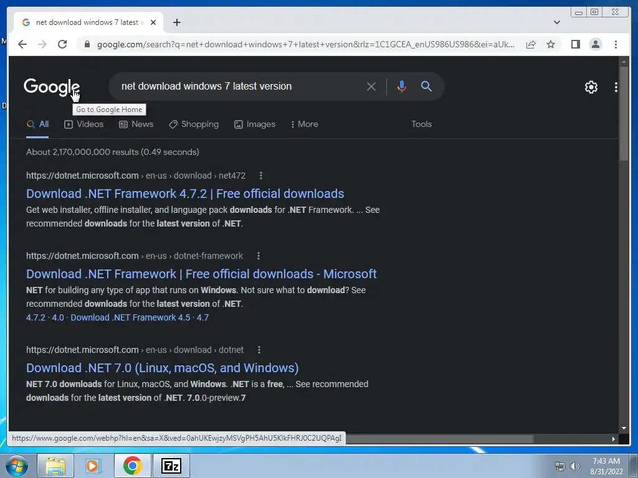Viewport: 638px width, 478px height.
Task: Select the Chrome taskbar icon
Action: pos(132,466)
